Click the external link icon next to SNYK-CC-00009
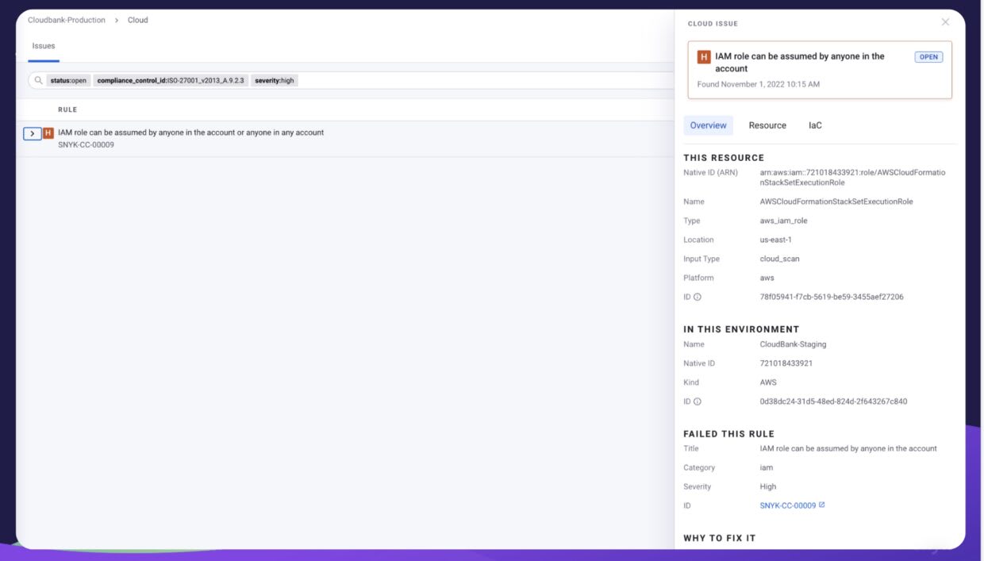Viewport: 984px width, 561px height. pyautogui.click(x=822, y=505)
